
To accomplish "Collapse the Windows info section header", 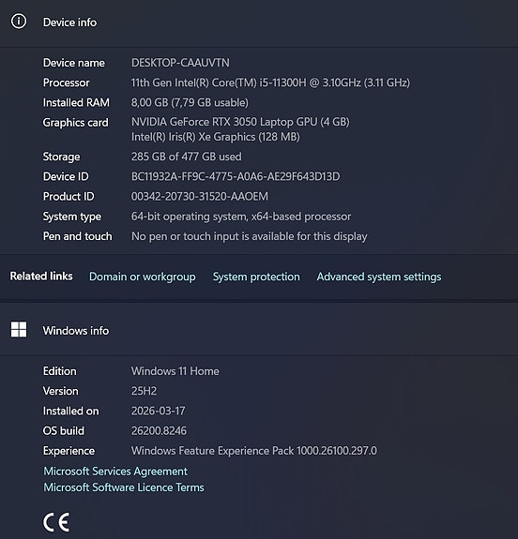I will pyautogui.click(x=259, y=330).
